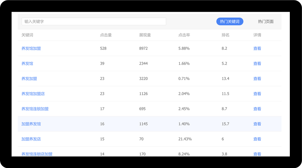Open the 养发馆 keyword link
Image resolution: width=302 pixels, height=168 pixels.
(x=27, y=64)
